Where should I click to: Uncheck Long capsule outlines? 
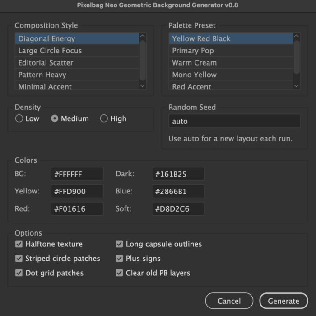[x=119, y=244]
